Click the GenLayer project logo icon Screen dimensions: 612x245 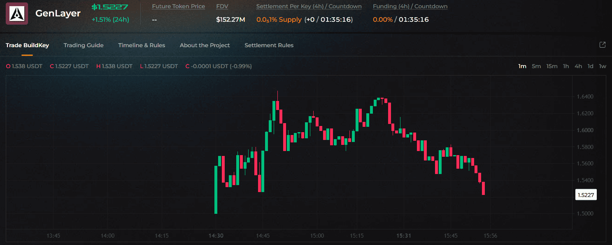pyautogui.click(x=16, y=14)
